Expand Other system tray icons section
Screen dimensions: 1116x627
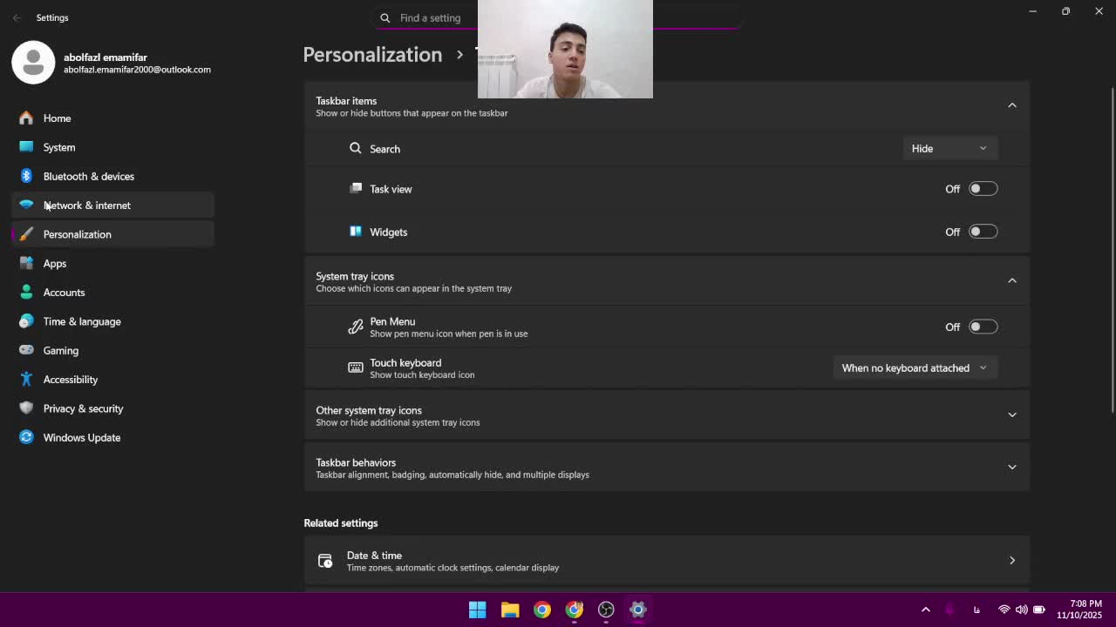pyautogui.click(x=1011, y=415)
